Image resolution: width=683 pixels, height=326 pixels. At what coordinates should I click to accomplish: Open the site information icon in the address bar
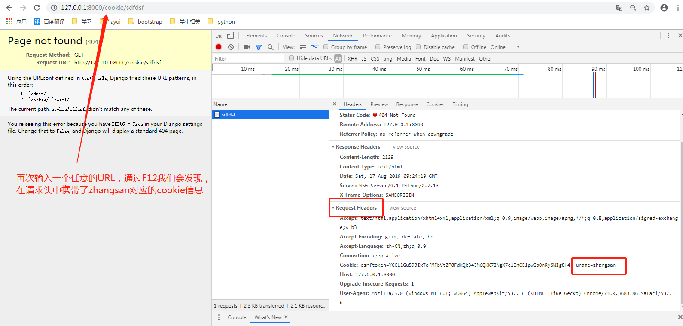point(54,8)
